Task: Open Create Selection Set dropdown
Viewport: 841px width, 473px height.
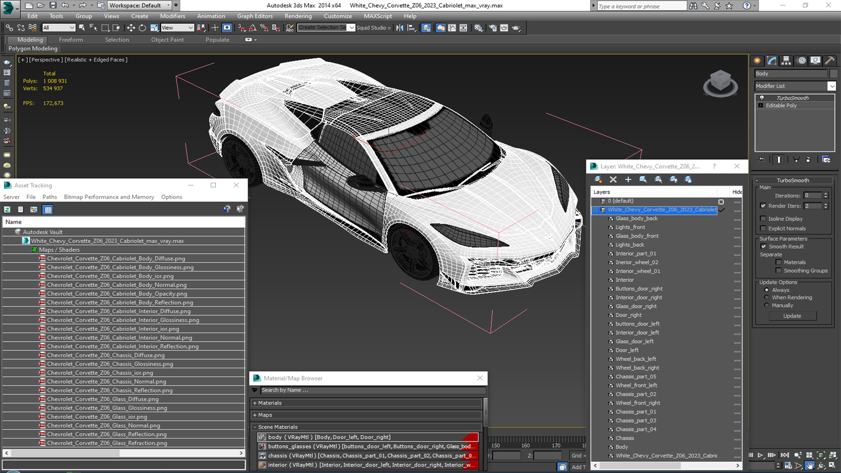Action: 351,28
